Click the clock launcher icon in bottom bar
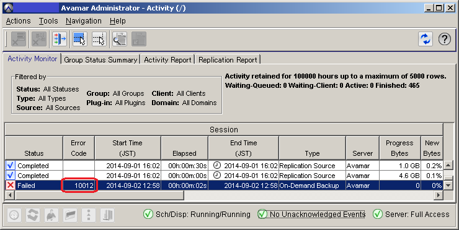Screen dimensions: 459x230 tap(14, 215)
